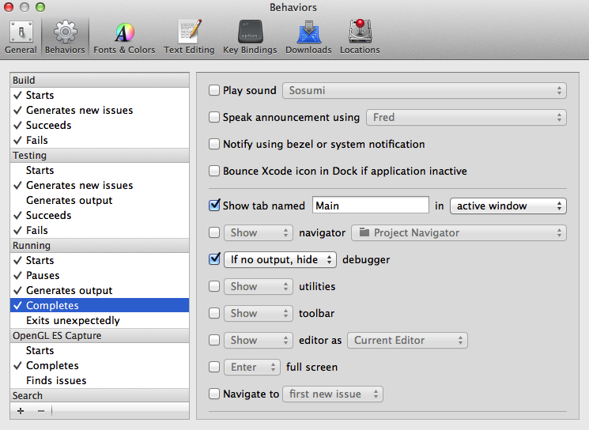Remove behavior using the minus button

click(x=41, y=411)
